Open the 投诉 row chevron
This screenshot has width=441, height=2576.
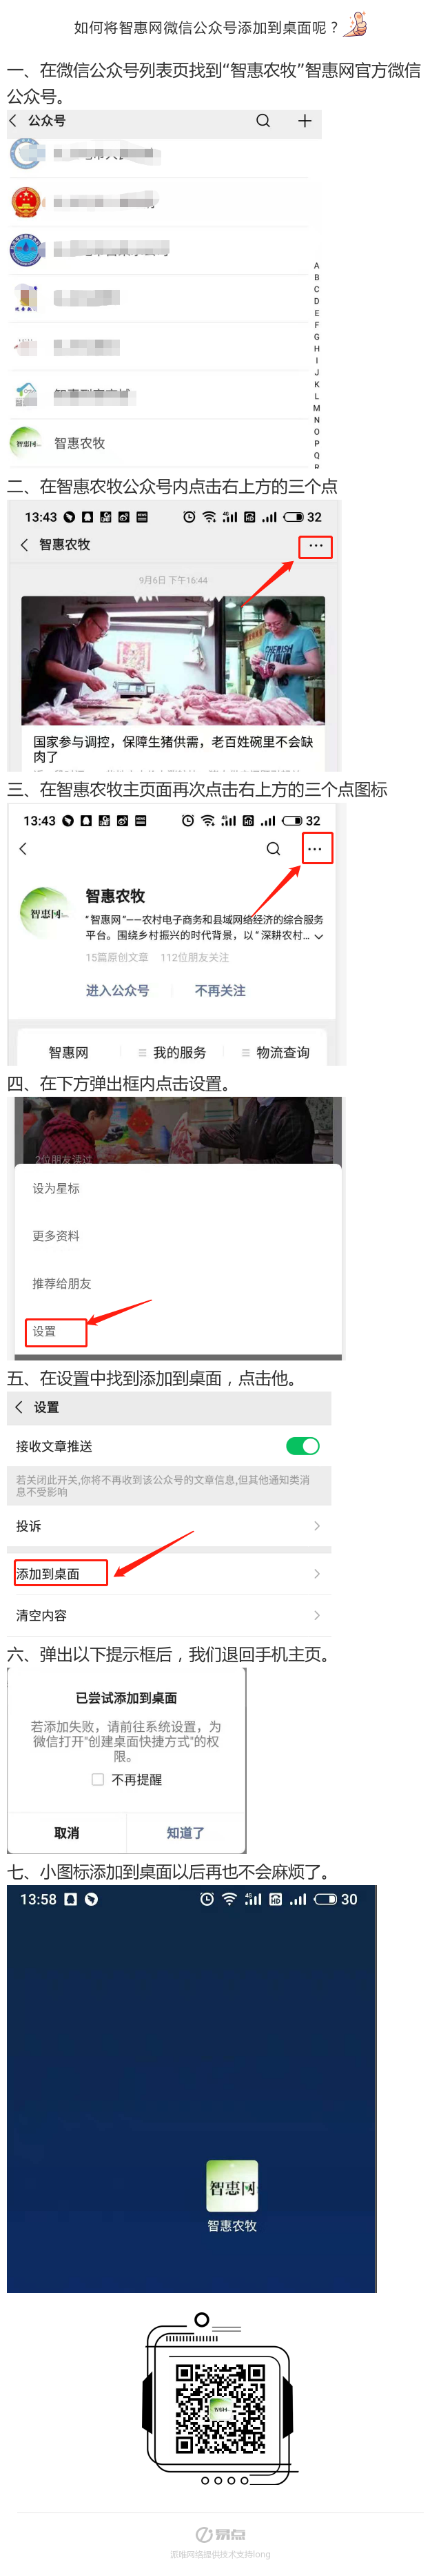(x=317, y=1525)
